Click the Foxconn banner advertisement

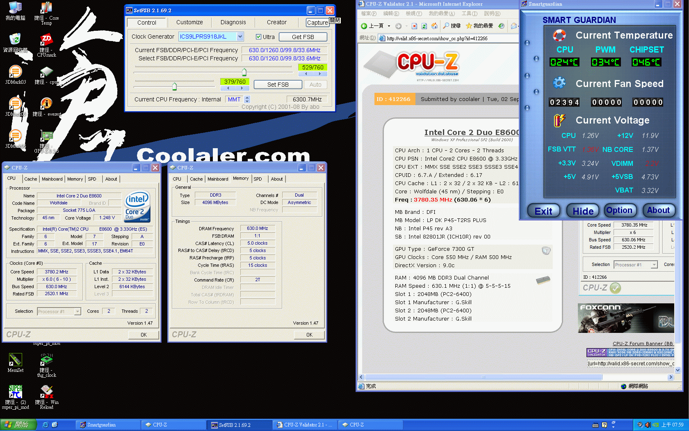coord(626,318)
